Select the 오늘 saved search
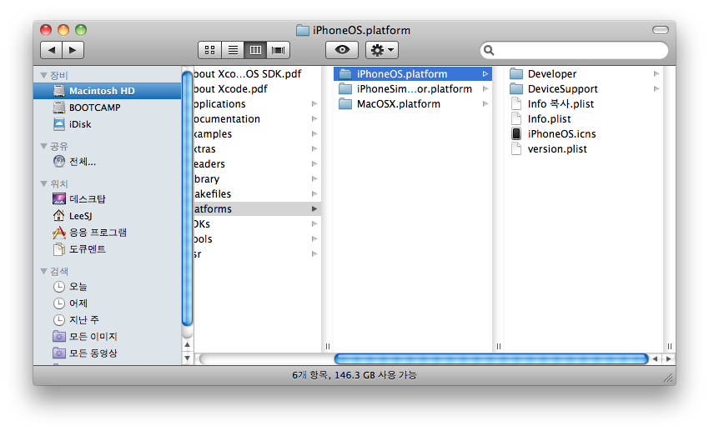 107,287
